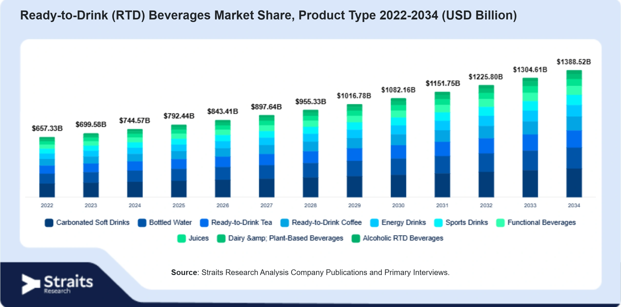Toggle the Functional Beverages legend label
The height and width of the screenshot is (307, 621).
click(x=542, y=223)
